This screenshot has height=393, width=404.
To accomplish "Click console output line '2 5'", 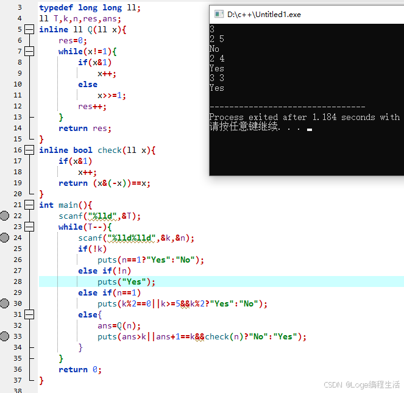I will coord(217,39).
